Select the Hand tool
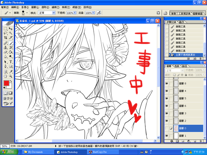207x155 pixels. 5,76
